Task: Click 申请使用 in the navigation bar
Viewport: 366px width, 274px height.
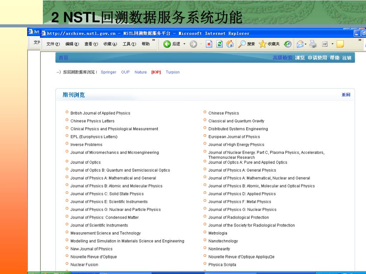Action: pyautogui.click(x=317, y=57)
